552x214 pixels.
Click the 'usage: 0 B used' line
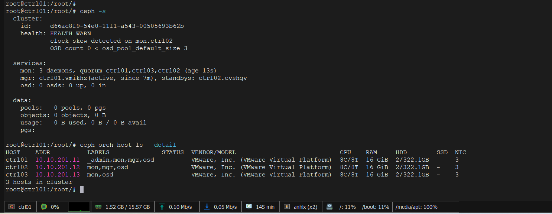point(84,123)
